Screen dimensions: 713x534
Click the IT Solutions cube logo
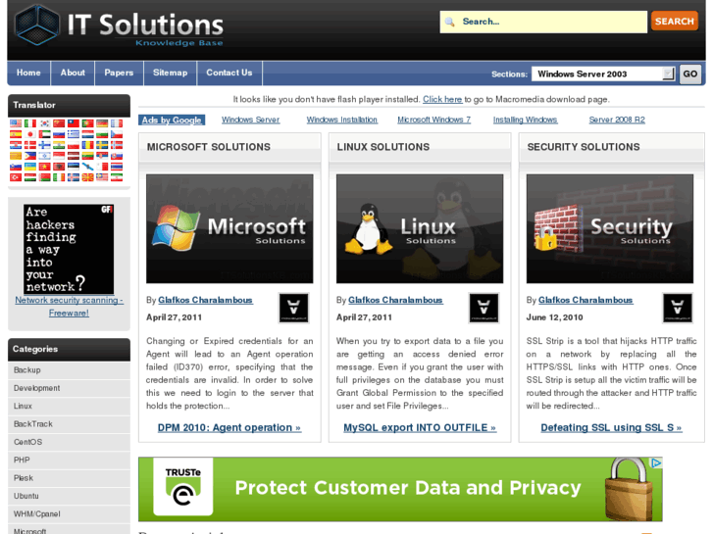37,25
